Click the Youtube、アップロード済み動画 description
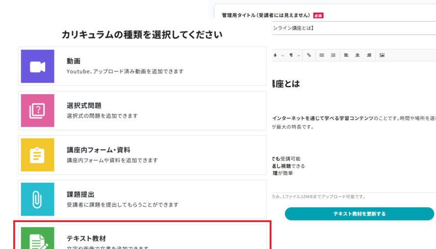 coord(125,72)
